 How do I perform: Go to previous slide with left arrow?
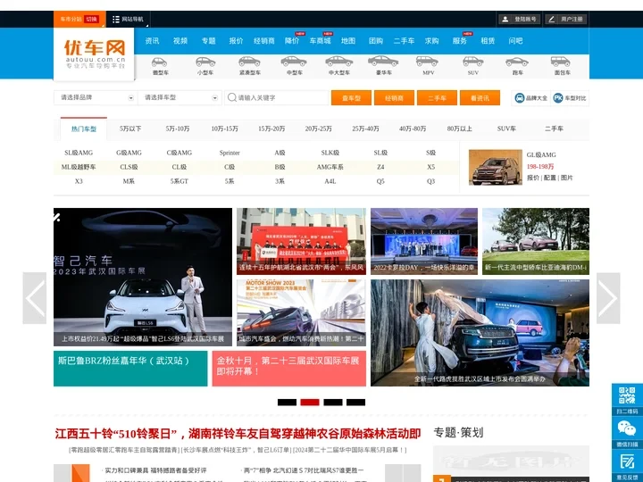[35, 298]
